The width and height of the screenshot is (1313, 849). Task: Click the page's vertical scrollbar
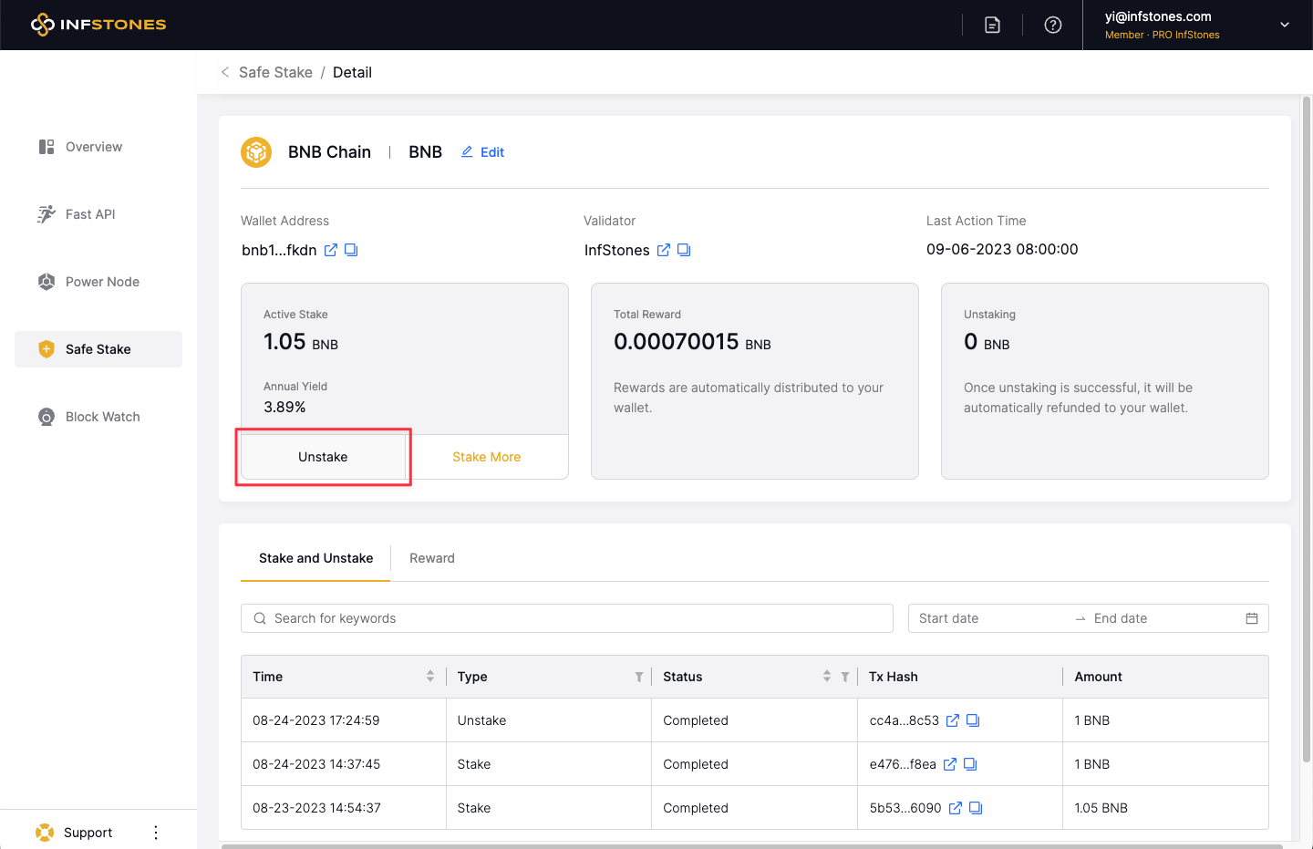point(1306,429)
